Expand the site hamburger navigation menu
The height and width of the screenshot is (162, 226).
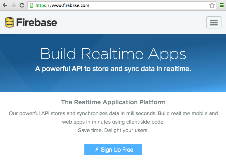click(214, 22)
